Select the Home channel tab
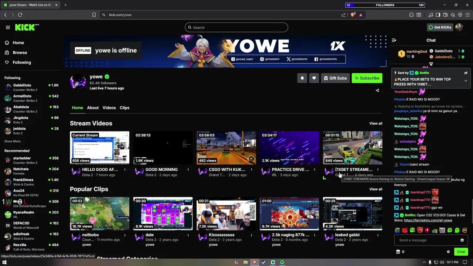Viewport: 473px width, 266px height. 77,108
